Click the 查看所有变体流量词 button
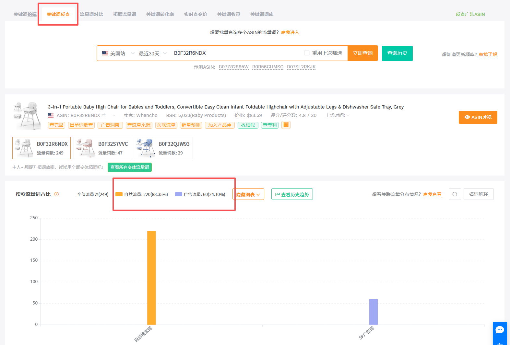The image size is (510, 345). (x=130, y=167)
